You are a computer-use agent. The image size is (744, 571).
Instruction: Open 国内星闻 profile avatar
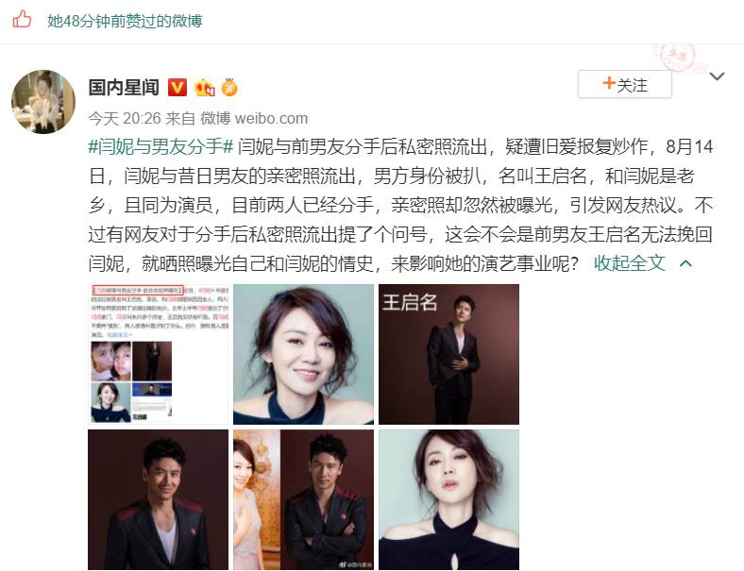coord(43,102)
